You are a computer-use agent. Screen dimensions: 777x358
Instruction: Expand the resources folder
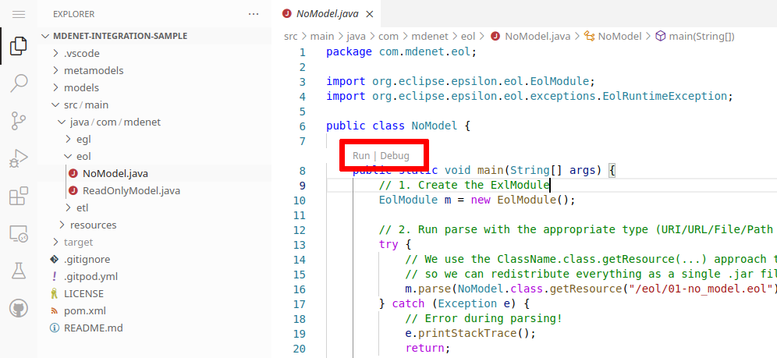tap(93, 225)
